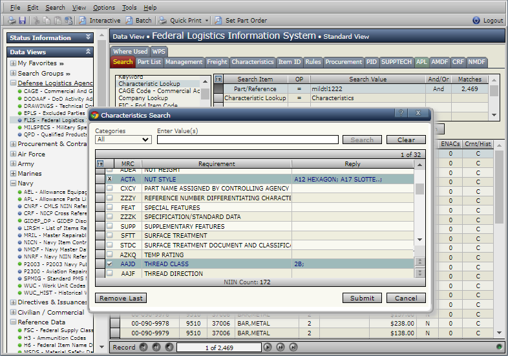Click the Enter Value(s) input field
Viewport: 508px width, 356px height.
248,140
